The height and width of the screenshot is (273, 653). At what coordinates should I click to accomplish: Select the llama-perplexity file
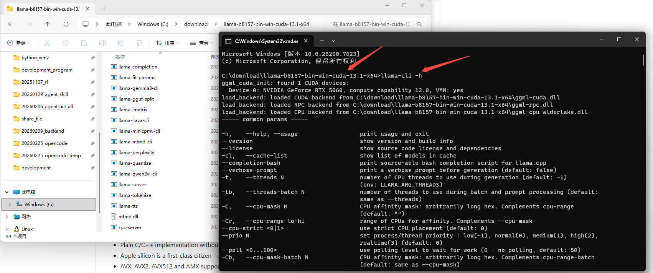136,152
